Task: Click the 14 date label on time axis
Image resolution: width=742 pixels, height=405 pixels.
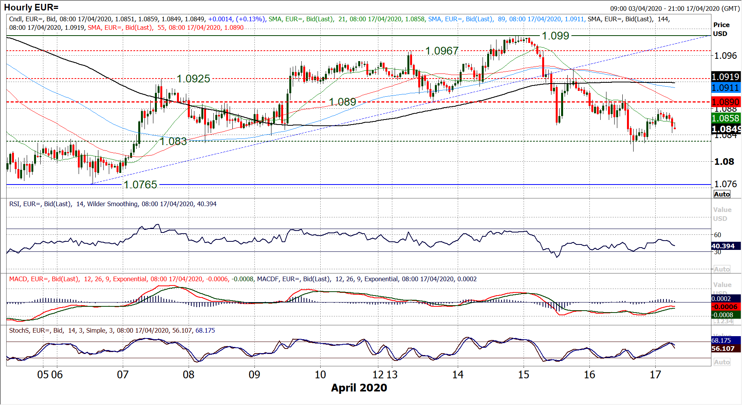Action: pyautogui.click(x=458, y=374)
